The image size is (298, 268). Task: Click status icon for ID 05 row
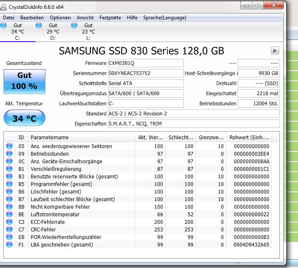9,146
